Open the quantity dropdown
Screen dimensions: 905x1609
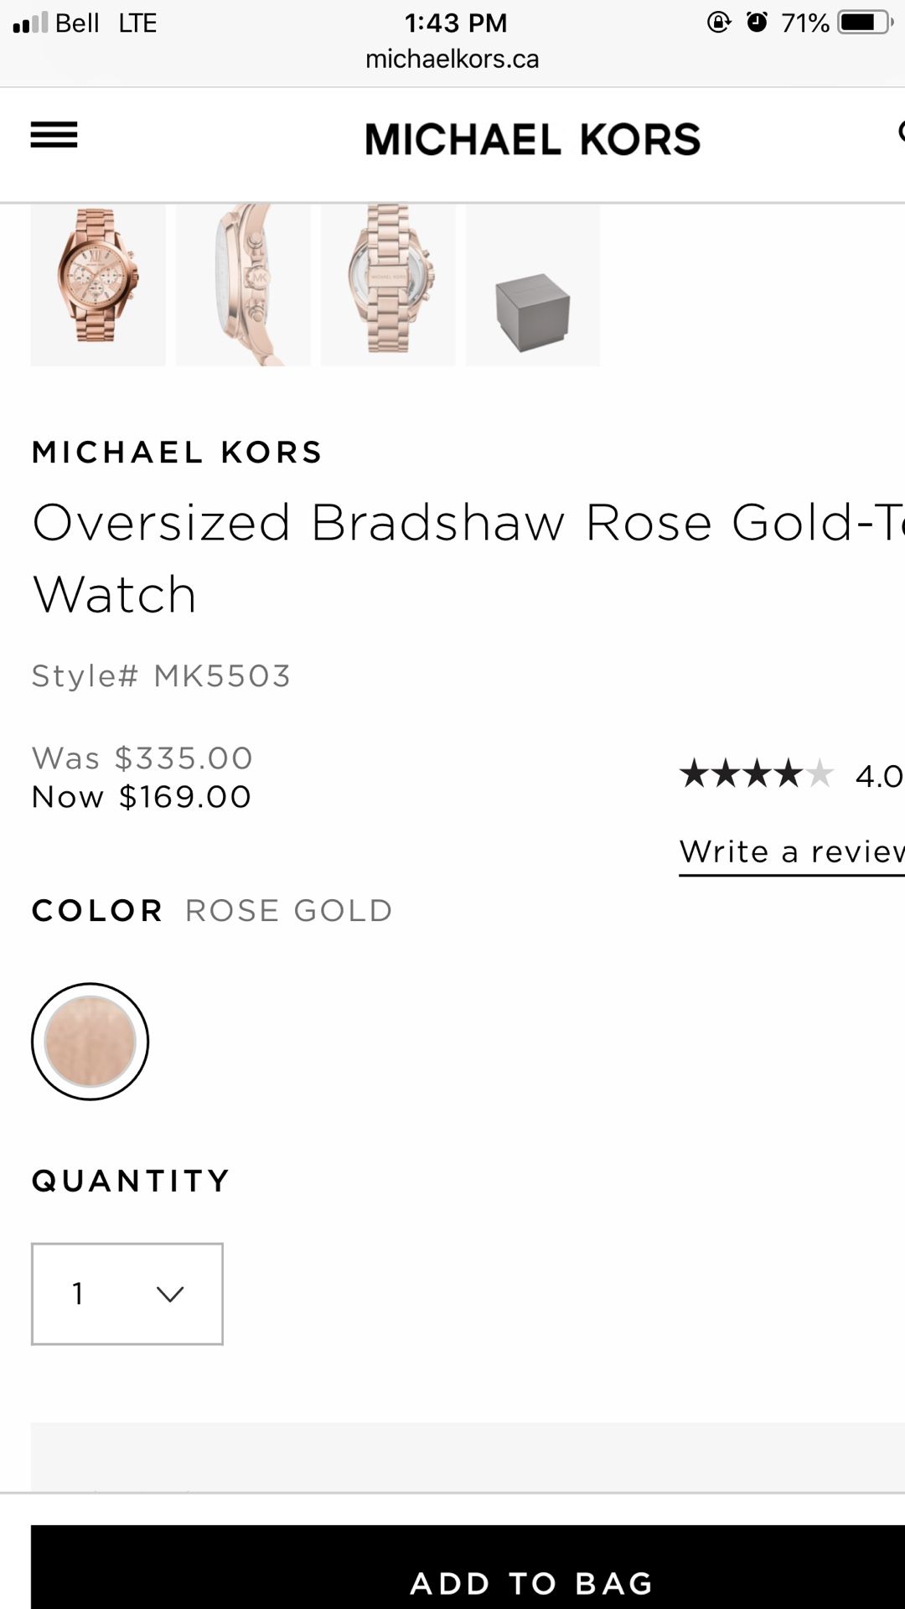tap(127, 1294)
